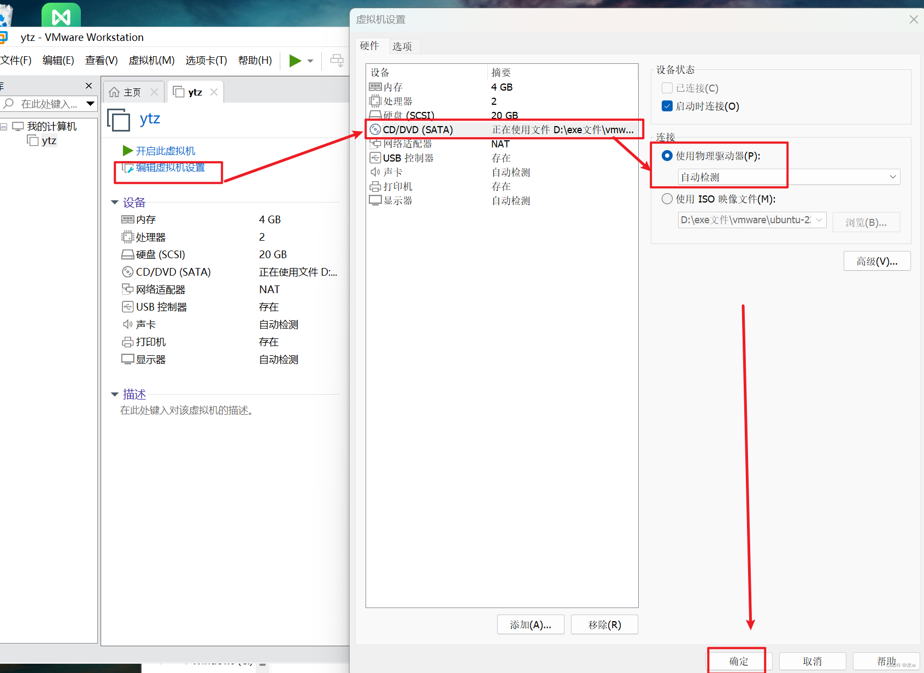Image resolution: width=924 pixels, height=673 pixels.
Task: Collapse the 描述 section on the ytz page
Action: (115, 394)
